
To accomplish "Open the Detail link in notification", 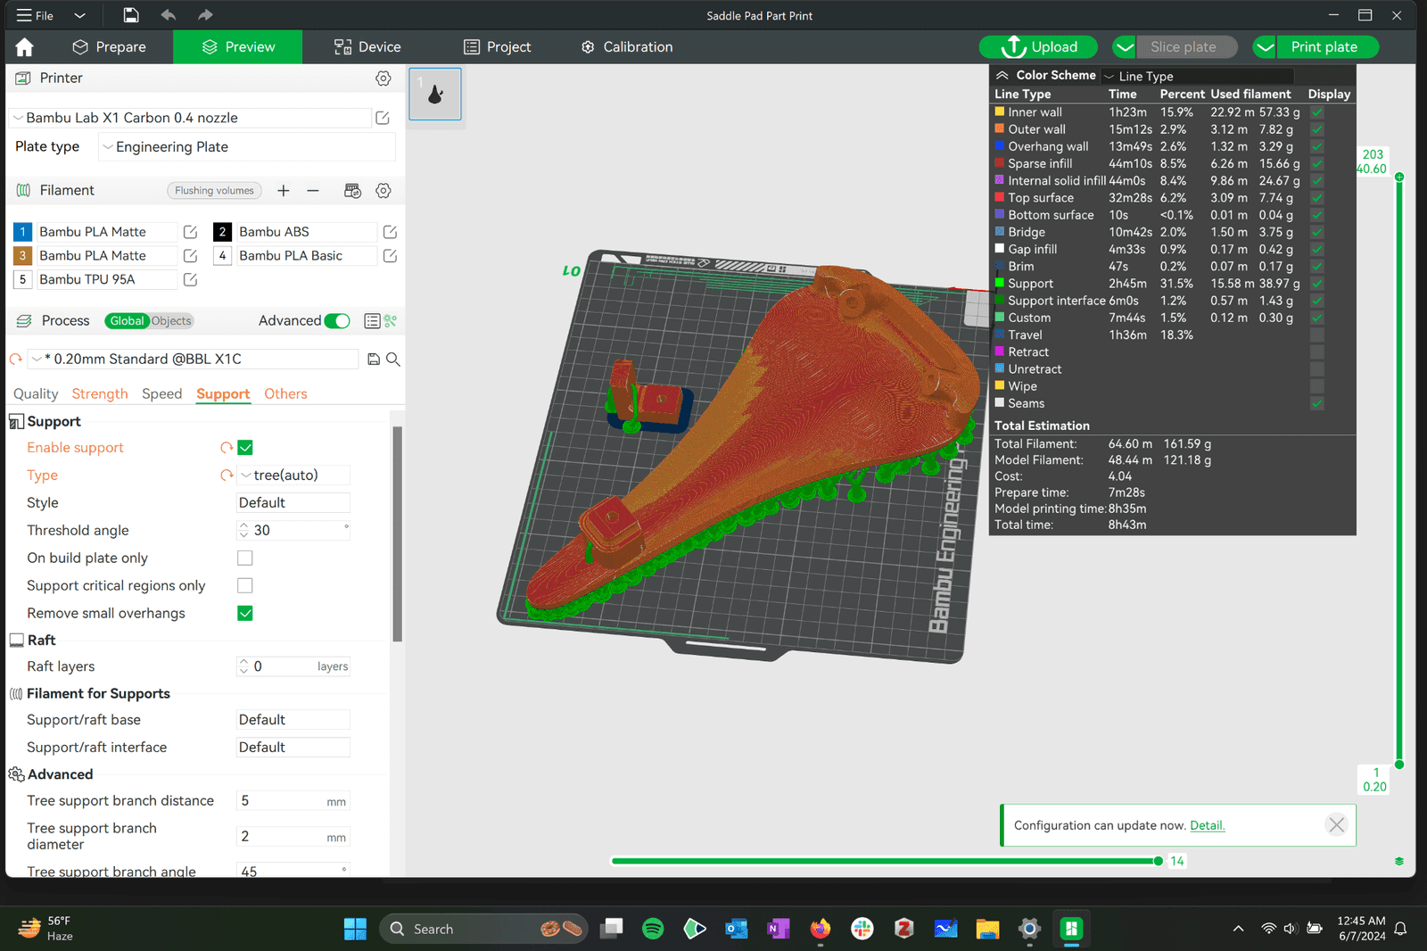I will tap(1207, 826).
